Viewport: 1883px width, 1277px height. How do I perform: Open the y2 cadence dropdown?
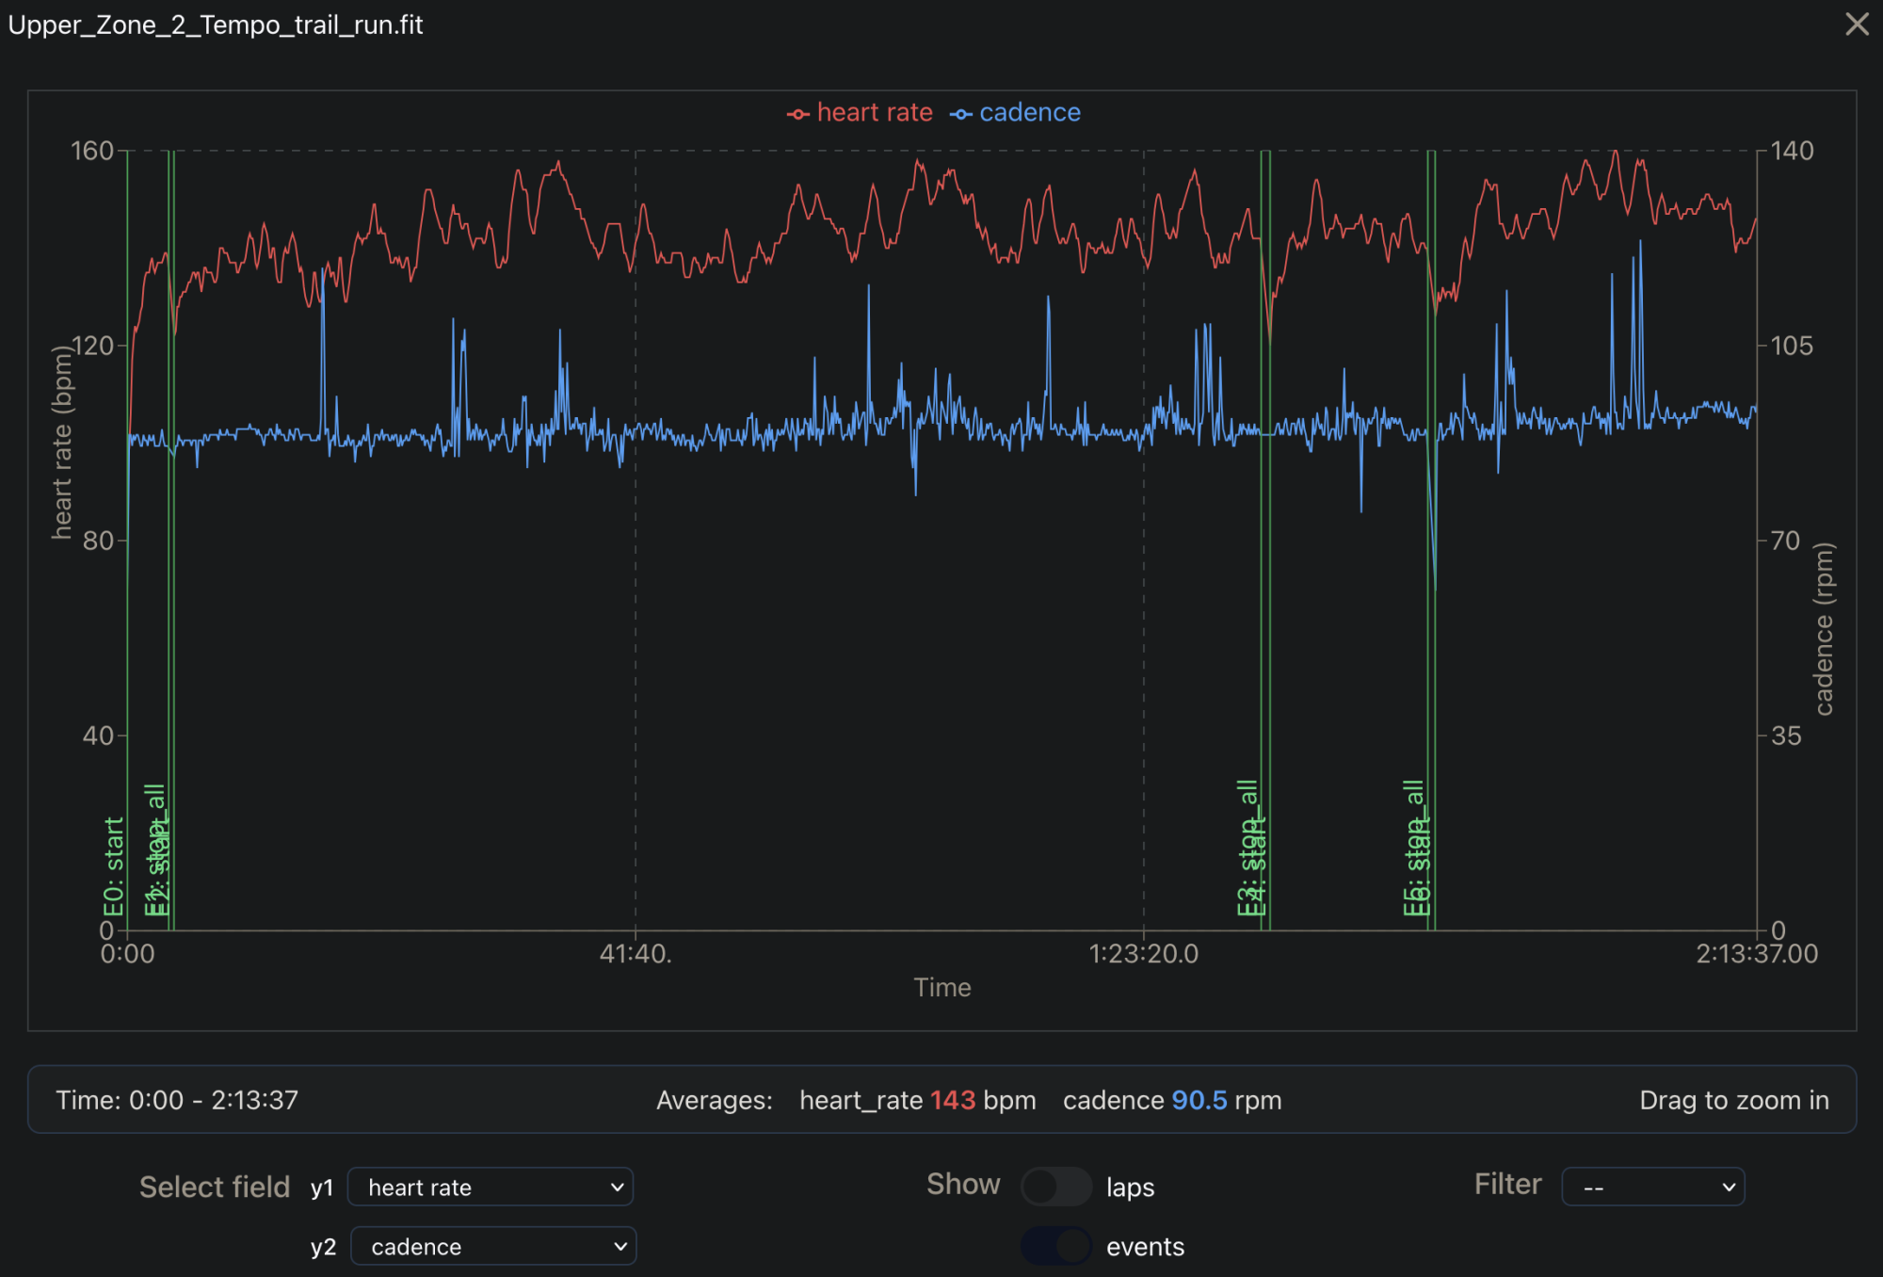pos(493,1247)
